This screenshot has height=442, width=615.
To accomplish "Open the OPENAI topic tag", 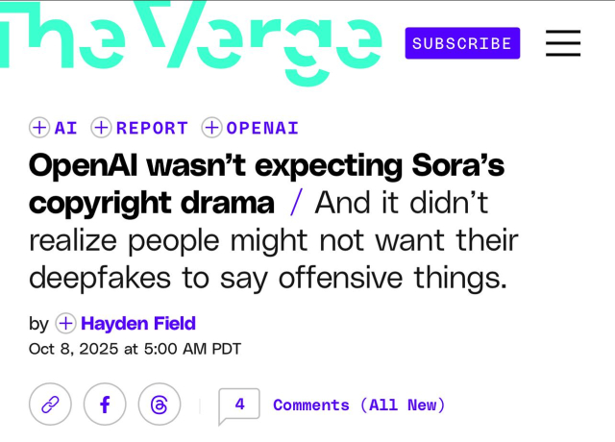I will [x=262, y=128].
